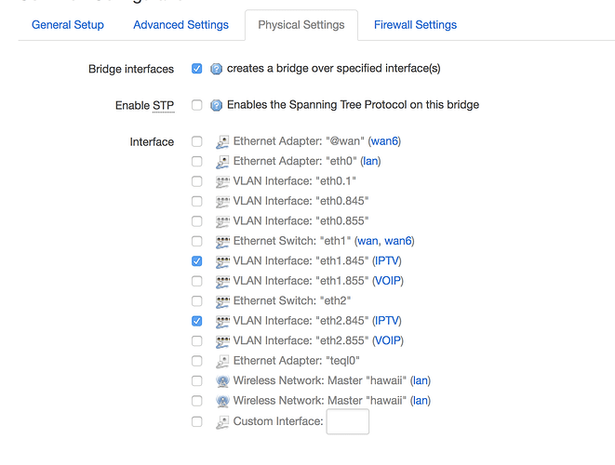Click the Custom Interface icon

pyautogui.click(x=222, y=422)
